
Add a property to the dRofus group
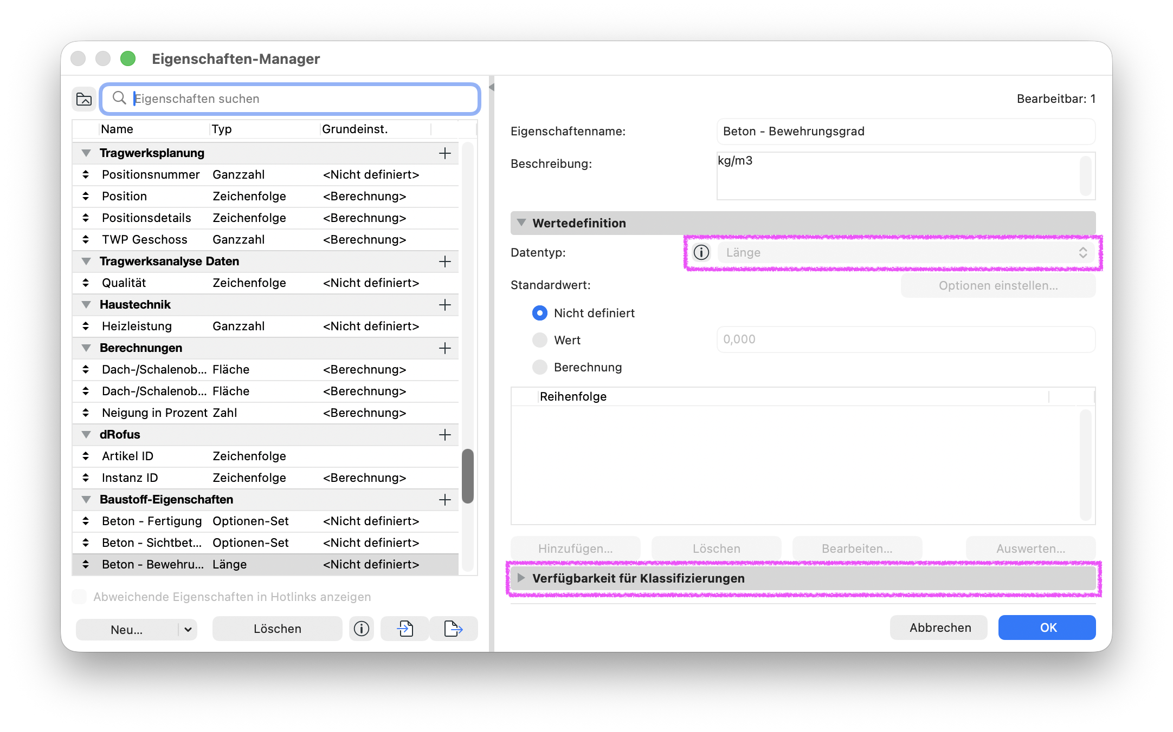coord(445,435)
